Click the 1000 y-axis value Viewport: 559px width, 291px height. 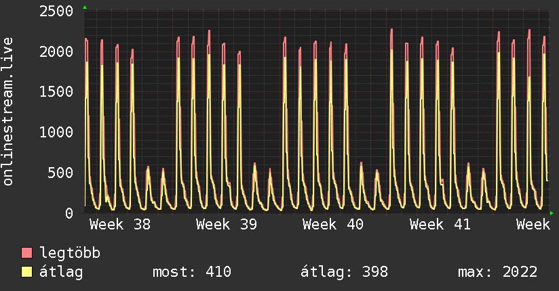56,133
